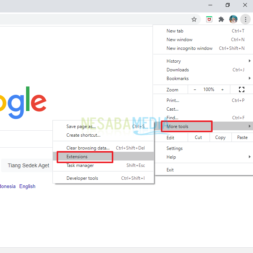This screenshot has height=253, width=253.
Task: Click the three-dot Chrome menu icon
Action: [245, 19]
